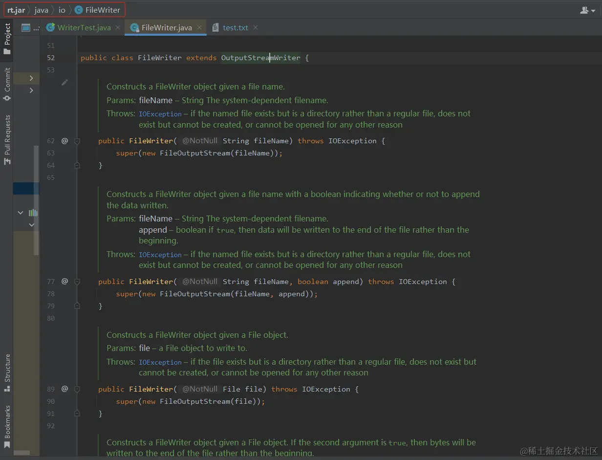Click the 'boolean' keyword on line 77

313,282
